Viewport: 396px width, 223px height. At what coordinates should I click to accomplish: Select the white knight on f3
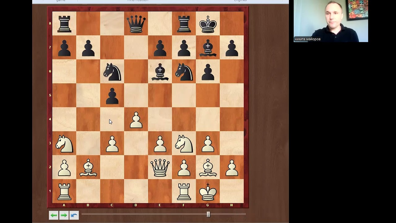184,144
